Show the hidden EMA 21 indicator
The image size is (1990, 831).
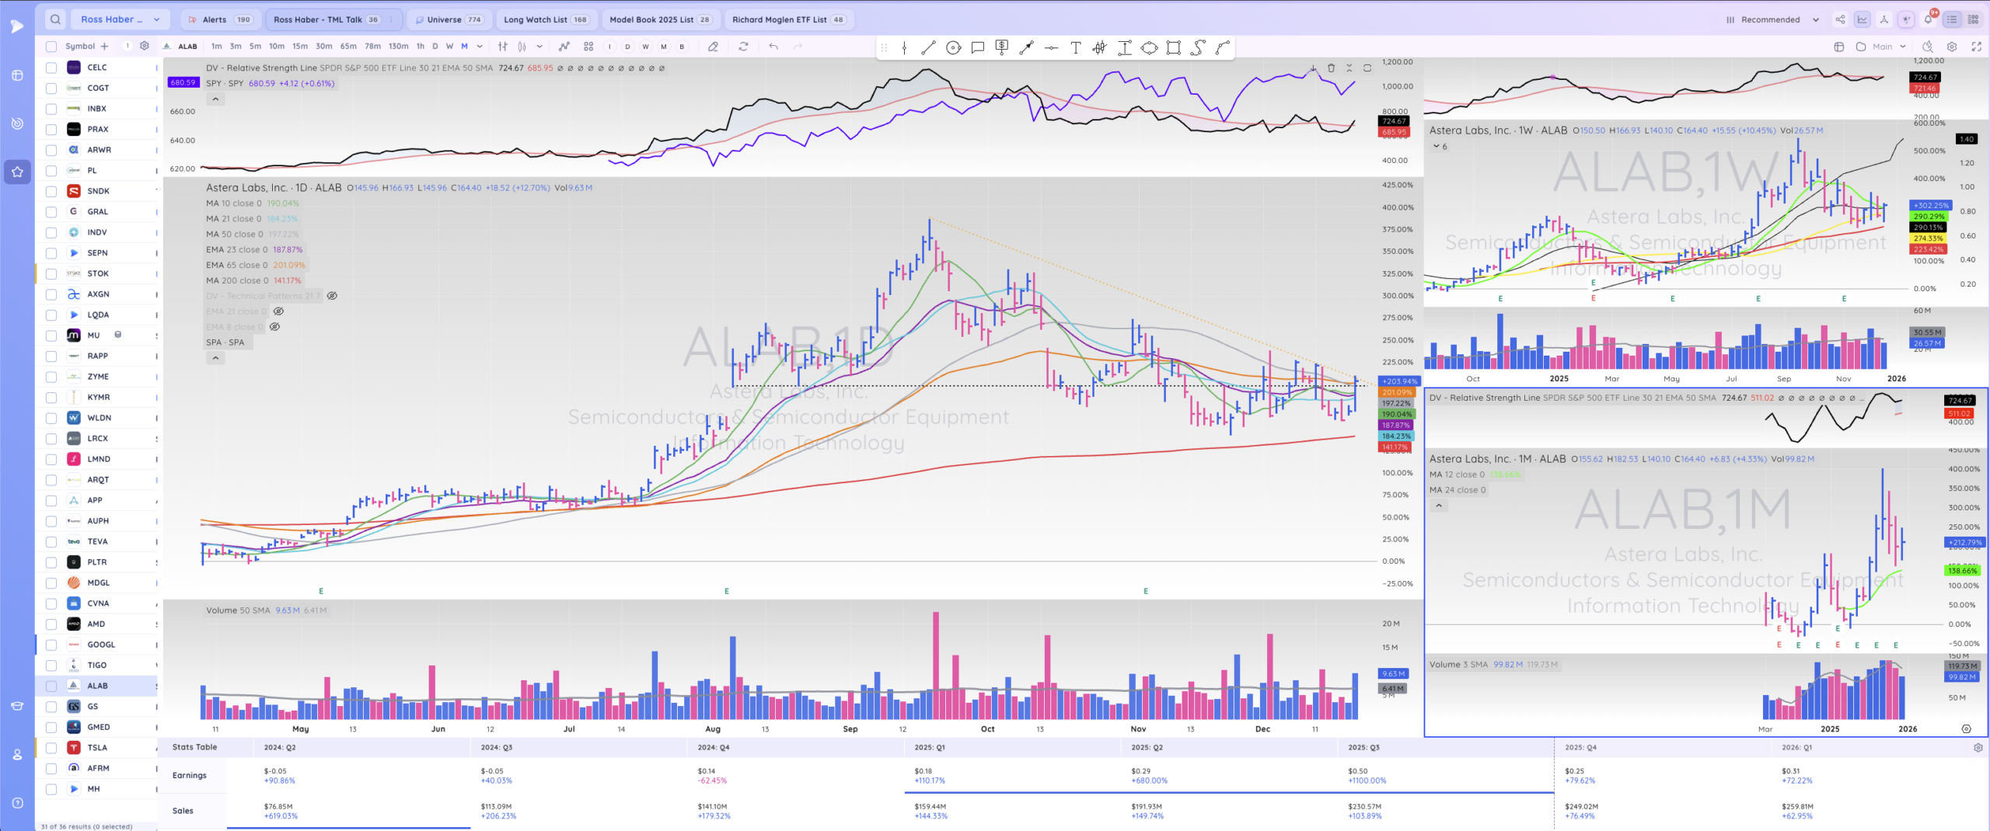(278, 311)
